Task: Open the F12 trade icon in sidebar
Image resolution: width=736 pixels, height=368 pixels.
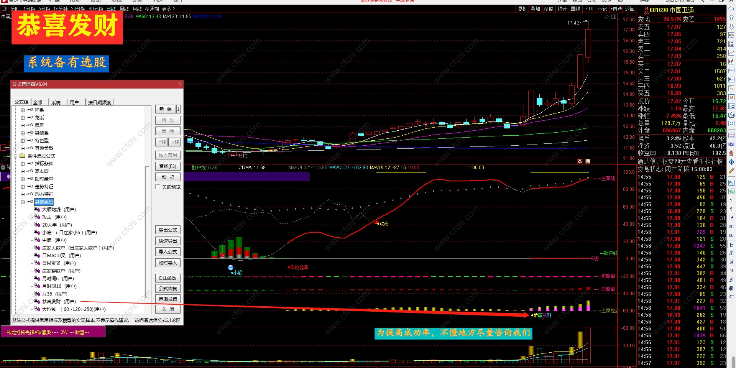Action: [x=731, y=106]
